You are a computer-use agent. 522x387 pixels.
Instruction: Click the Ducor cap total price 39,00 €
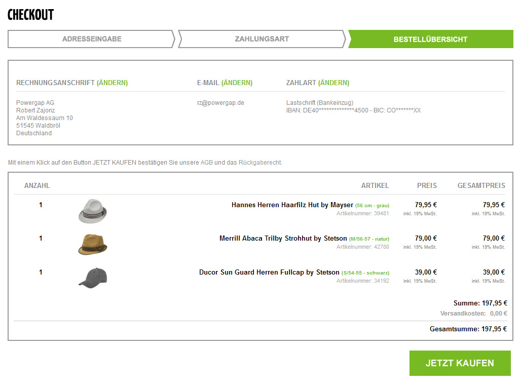[494, 272]
